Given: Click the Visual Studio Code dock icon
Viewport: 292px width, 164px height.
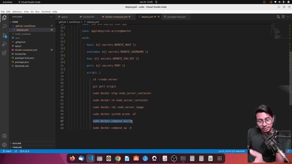Looking at the screenshot, I should [x=90, y=159].
